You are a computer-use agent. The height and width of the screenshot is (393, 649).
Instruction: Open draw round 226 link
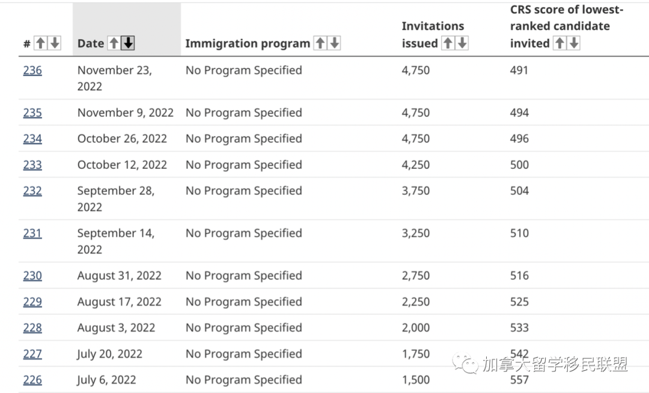click(x=32, y=380)
